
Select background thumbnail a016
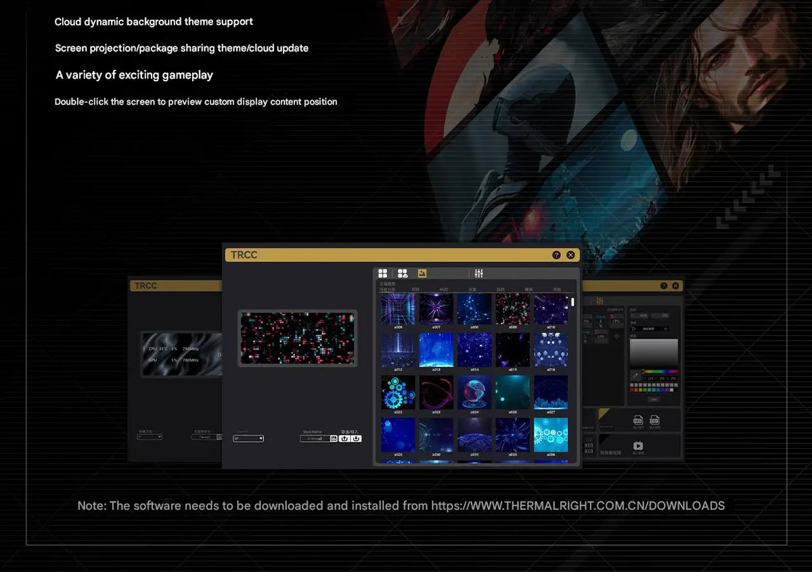point(551,350)
